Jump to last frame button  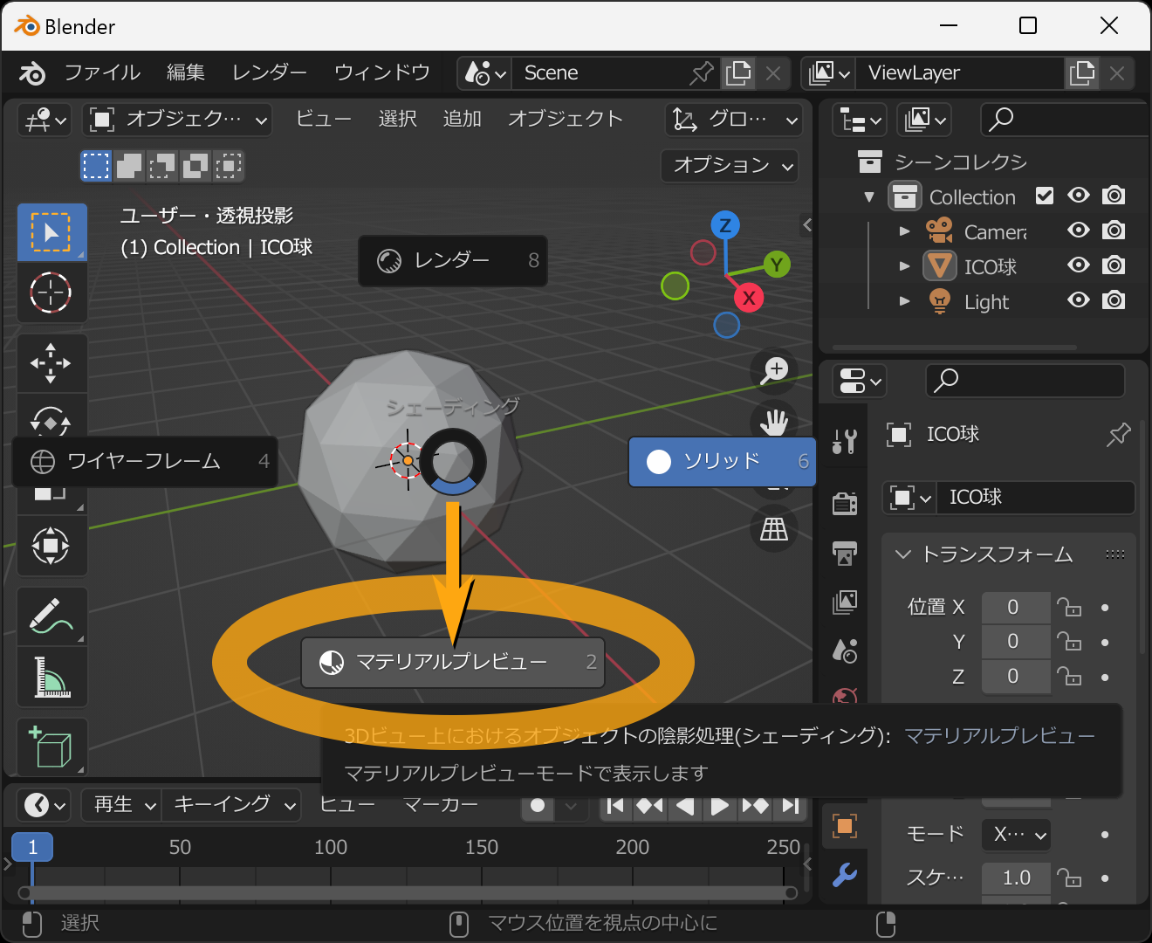[x=791, y=806]
